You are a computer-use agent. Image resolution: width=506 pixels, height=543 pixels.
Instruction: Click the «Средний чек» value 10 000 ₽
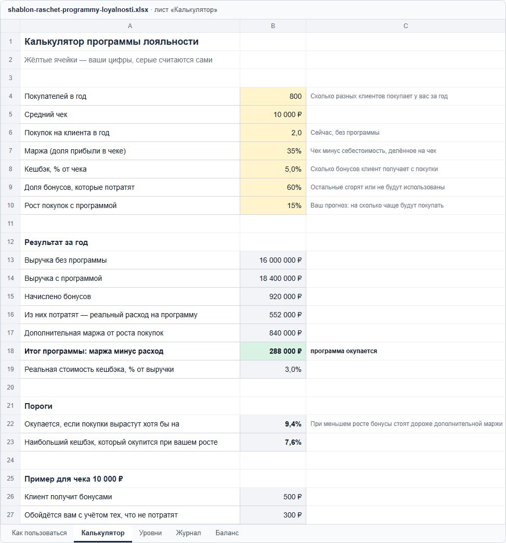click(x=273, y=114)
